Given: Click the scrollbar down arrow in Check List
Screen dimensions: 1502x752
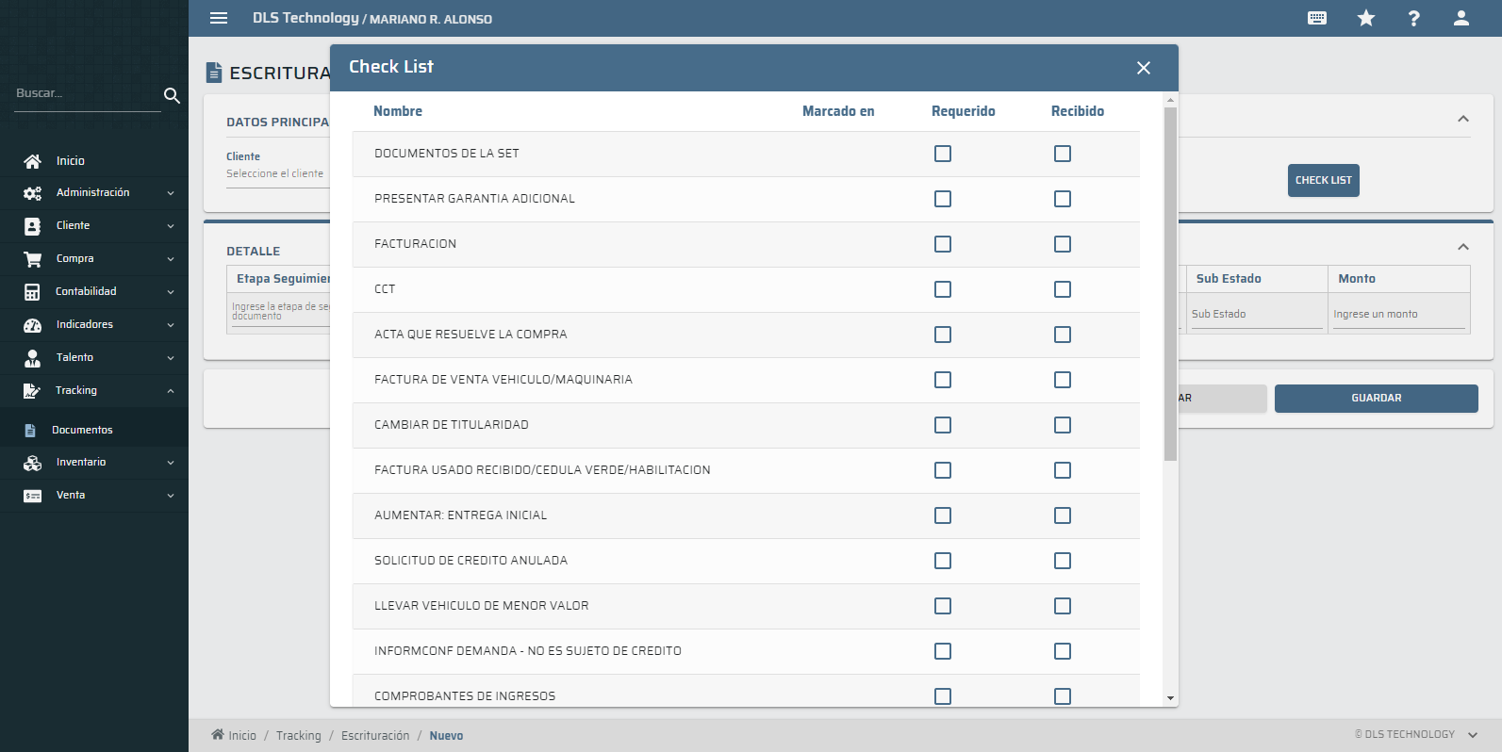Looking at the screenshot, I should point(1170,698).
